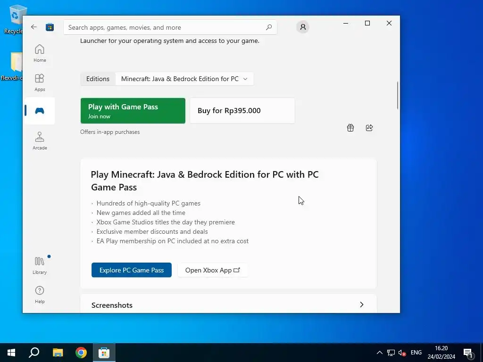The width and height of the screenshot is (483, 362).
Task: Launch Google Chrome from taskbar
Action: [x=81, y=353]
